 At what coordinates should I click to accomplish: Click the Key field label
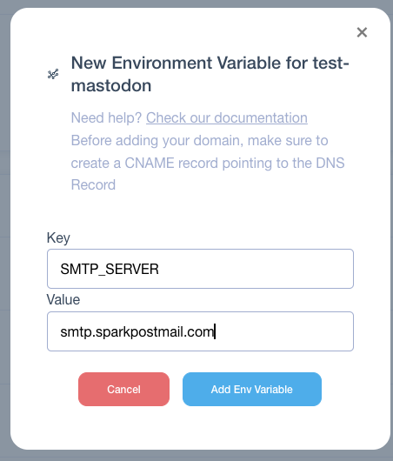click(58, 237)
